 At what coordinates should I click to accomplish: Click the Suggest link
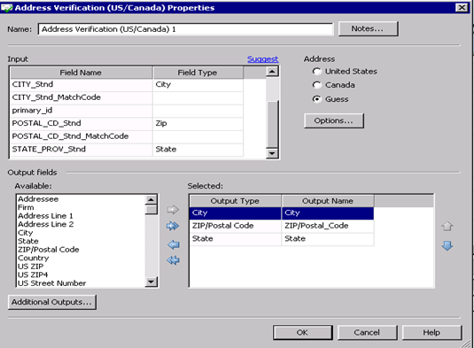(x=263, y=59)
